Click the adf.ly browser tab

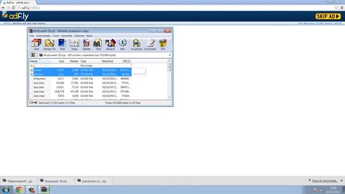18,2
